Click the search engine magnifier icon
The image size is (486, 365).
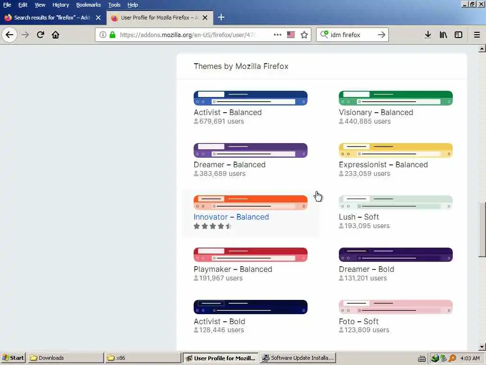[324, 34]
